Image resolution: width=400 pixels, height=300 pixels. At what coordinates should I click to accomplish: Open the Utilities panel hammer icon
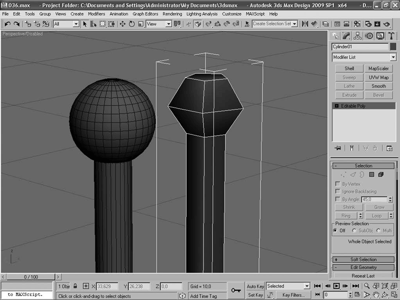[x=391, y=35]
